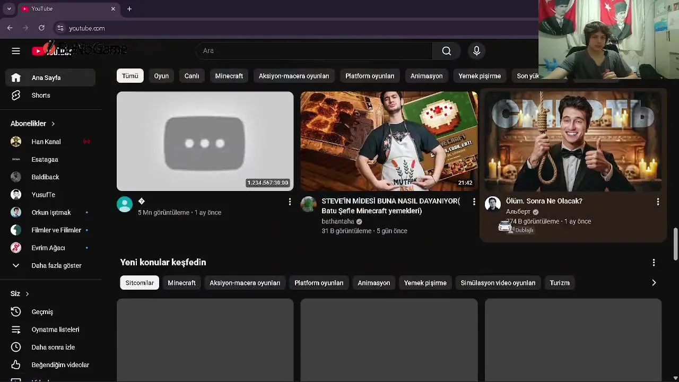Open options for STEVE'İN MİDESİ video
Image resolution: width=679 pixels, height=382 pixels.
474,202
